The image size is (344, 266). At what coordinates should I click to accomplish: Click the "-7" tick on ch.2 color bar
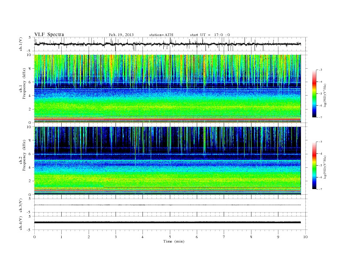tap(321, 189)
